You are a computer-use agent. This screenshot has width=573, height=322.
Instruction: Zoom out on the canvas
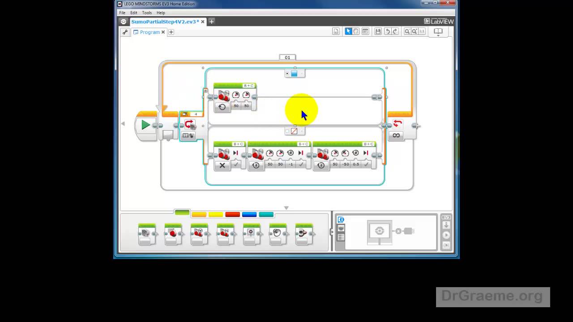[x=407, y=31]
